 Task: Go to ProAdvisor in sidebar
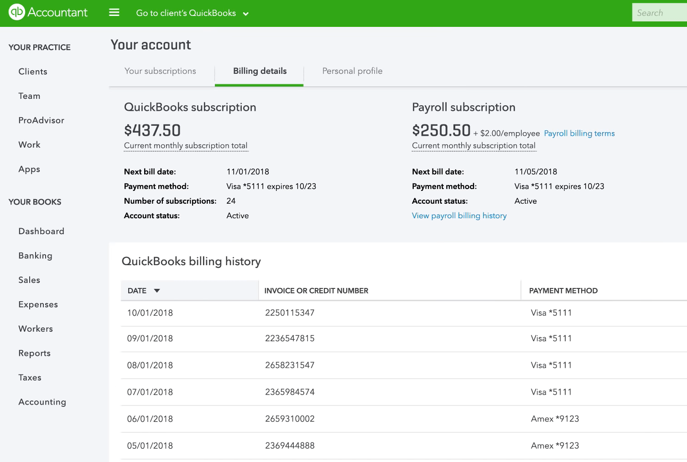(41, 120)
